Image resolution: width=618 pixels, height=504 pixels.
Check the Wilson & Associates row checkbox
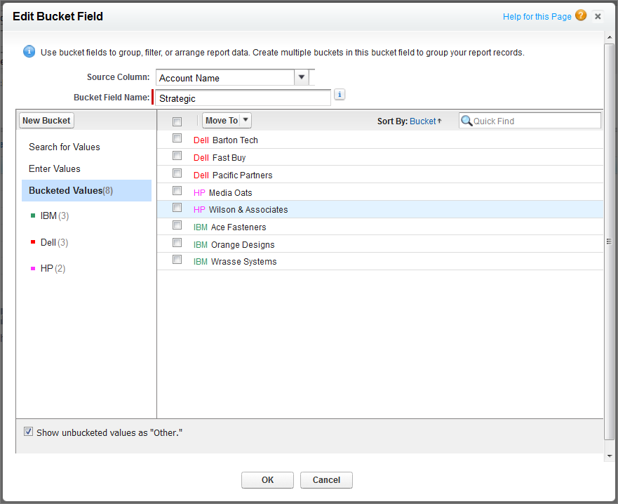177,208
